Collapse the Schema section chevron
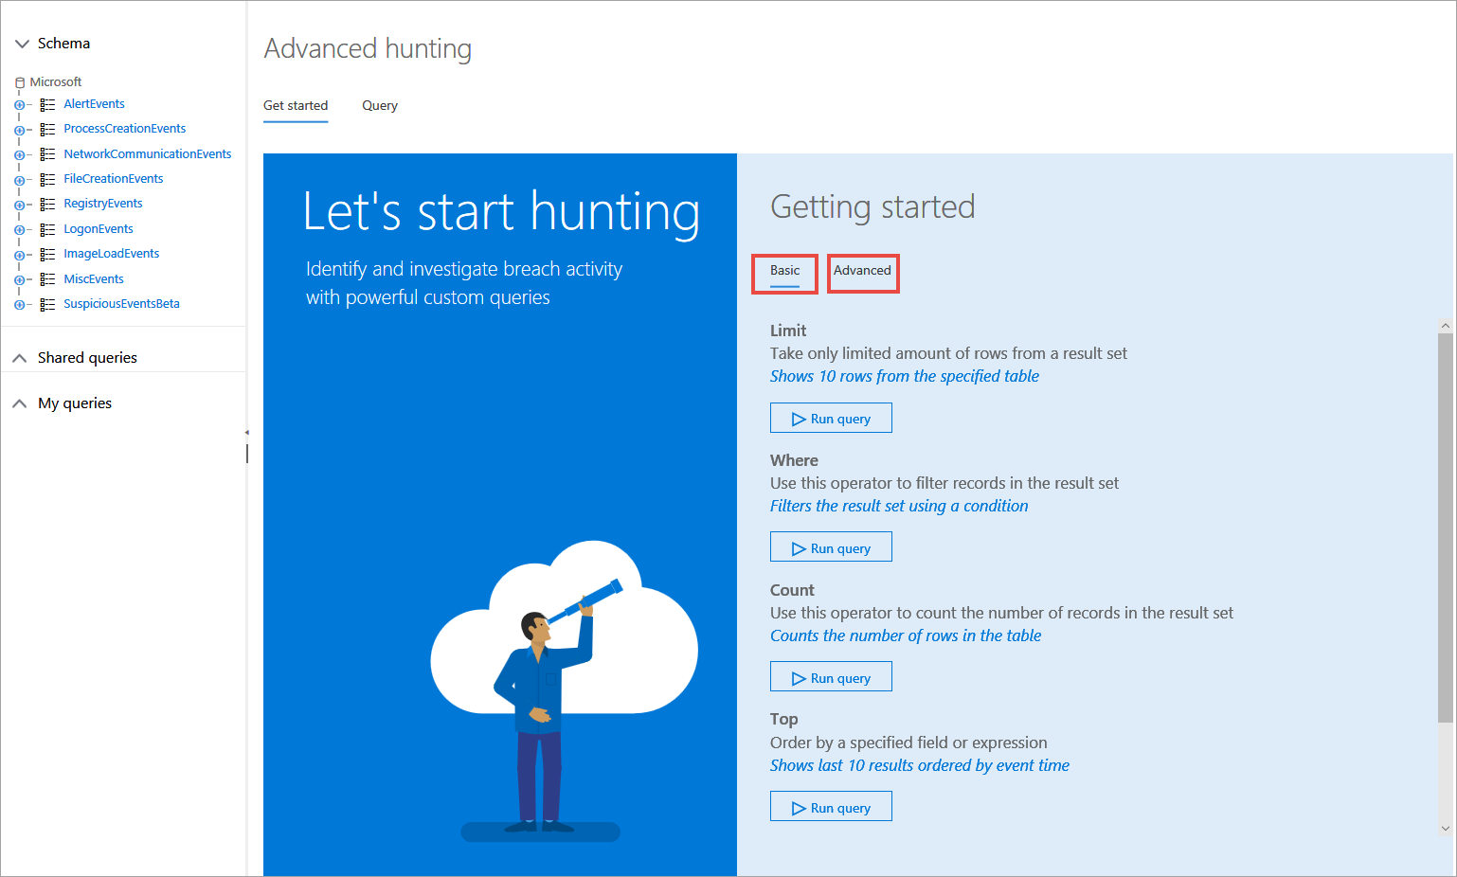Viewport: 1457px width, 877px height. [x=22, y=44]
